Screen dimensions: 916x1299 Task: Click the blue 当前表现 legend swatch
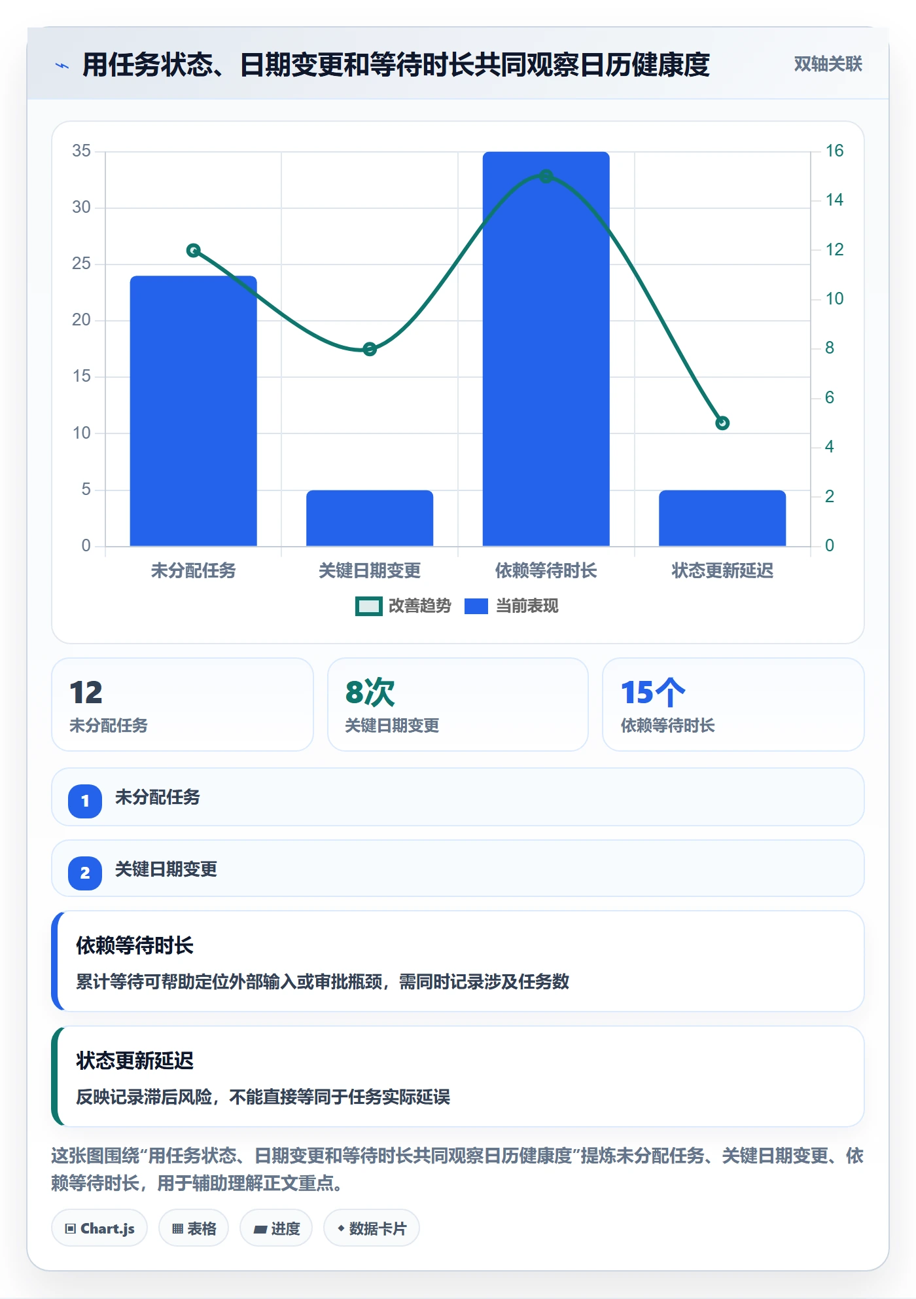click(476, 606)
